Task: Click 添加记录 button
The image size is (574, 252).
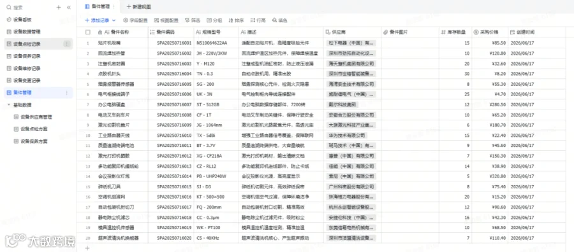Action: (x=97, y=20)
